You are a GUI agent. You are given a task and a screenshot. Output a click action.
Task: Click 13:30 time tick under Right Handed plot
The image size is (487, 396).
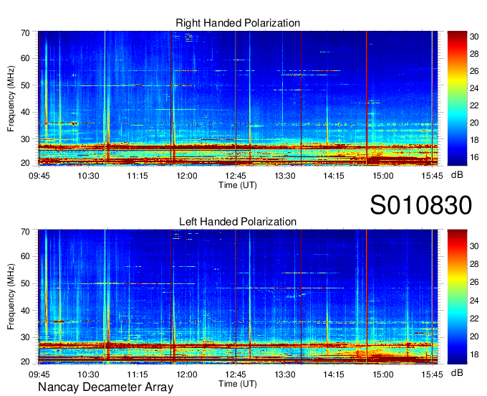point(285,176)
